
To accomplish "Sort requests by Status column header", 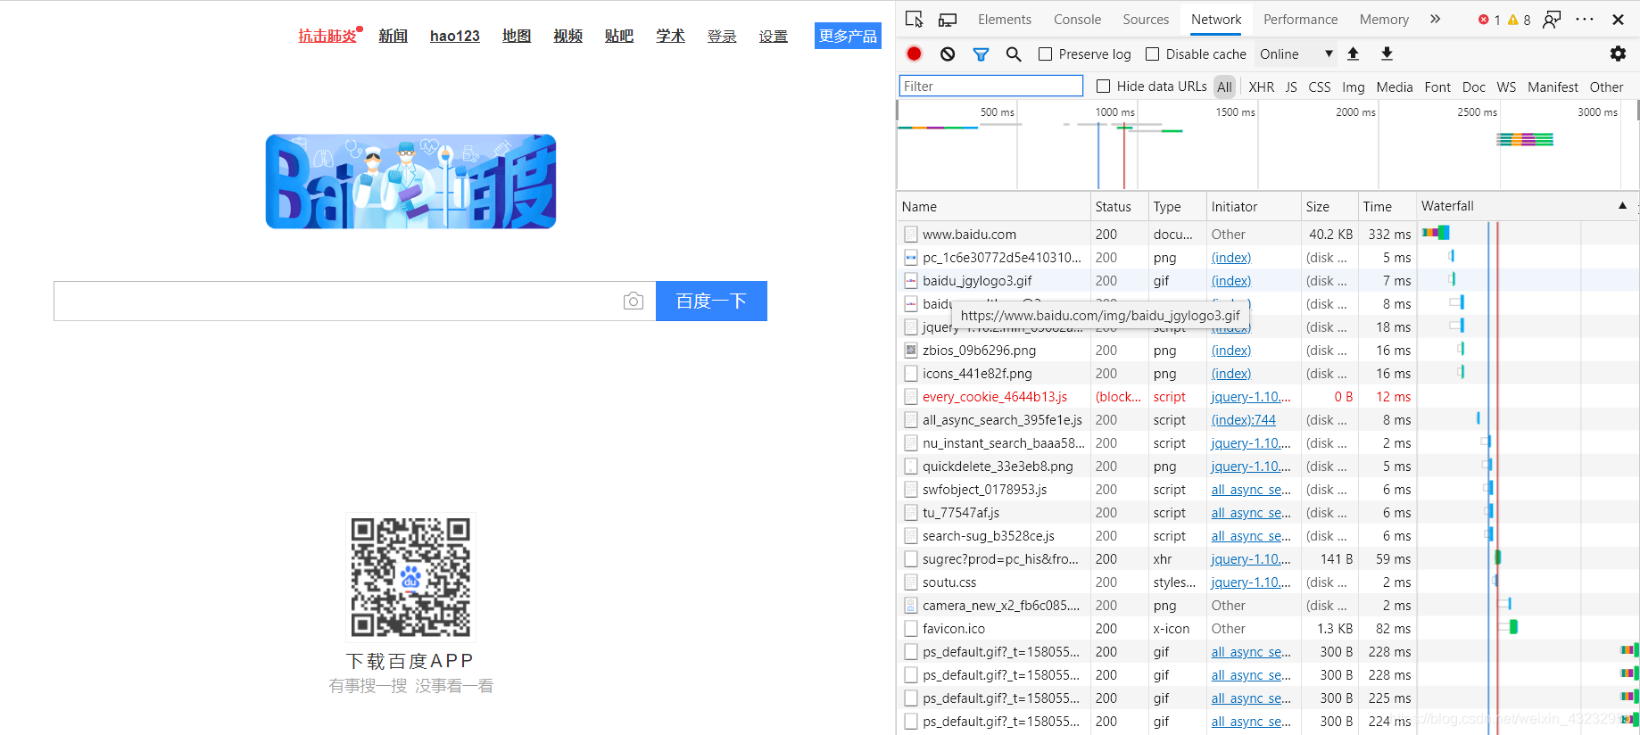I will click(x=1119, y=206).
